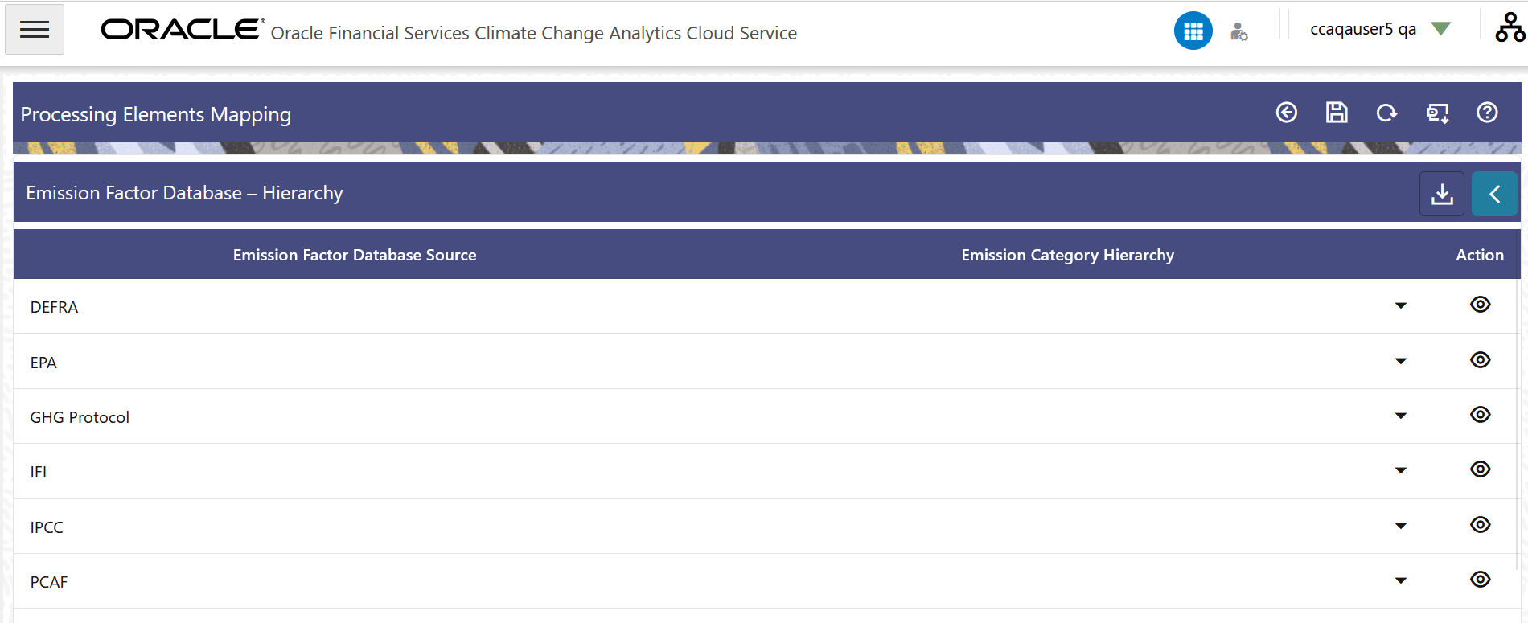View the IPCC source details
This screenshot has width=1528, height=623.
[x=1480, y=524]
